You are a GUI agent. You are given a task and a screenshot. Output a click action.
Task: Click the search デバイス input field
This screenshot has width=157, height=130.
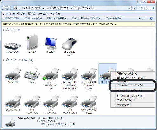pos(144,8)
